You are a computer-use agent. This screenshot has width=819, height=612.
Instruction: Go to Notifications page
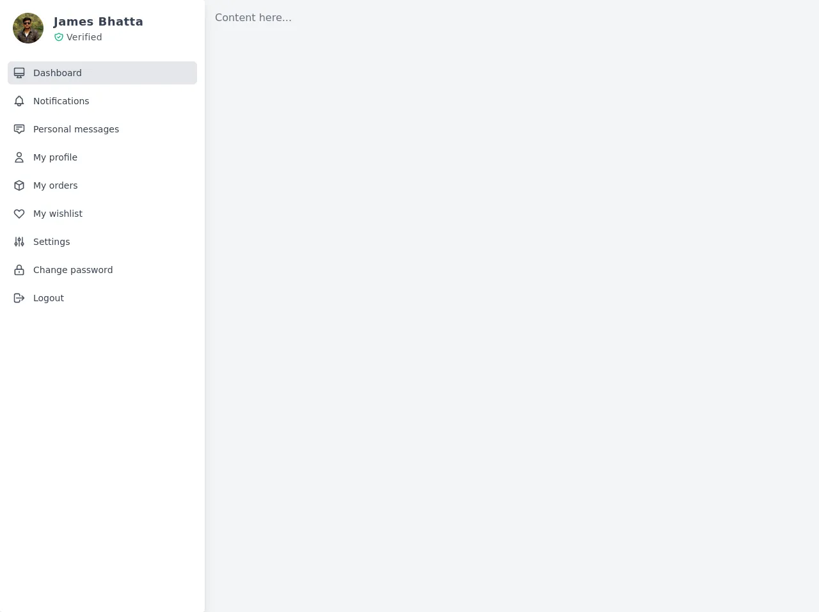(61, 101)
